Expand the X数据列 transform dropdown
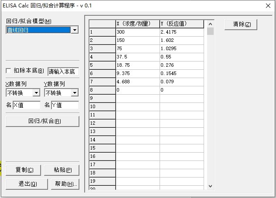Image resolution: width=276 pixels, height=198 pixels. (x=36, y=92)
